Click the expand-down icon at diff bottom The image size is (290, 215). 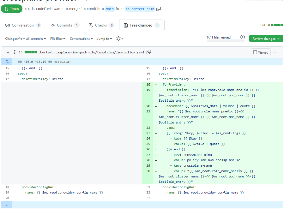tap(6, 205)
